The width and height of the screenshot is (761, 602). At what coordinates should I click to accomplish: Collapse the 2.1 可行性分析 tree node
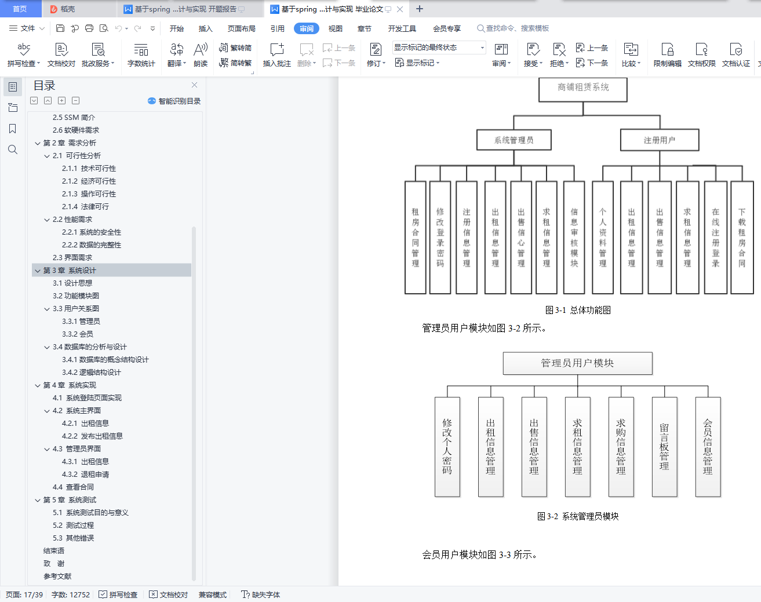(x=47, y=156)
